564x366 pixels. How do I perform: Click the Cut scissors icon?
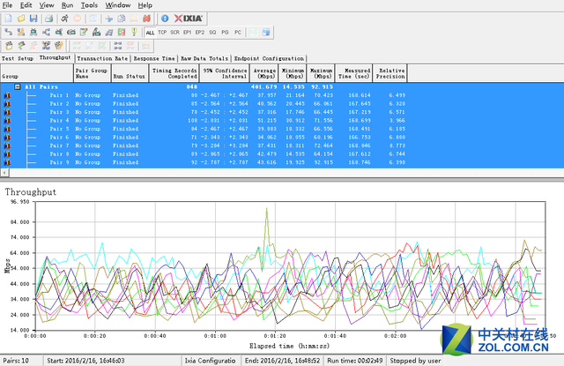pyautogui.click(x=109, y=19)
